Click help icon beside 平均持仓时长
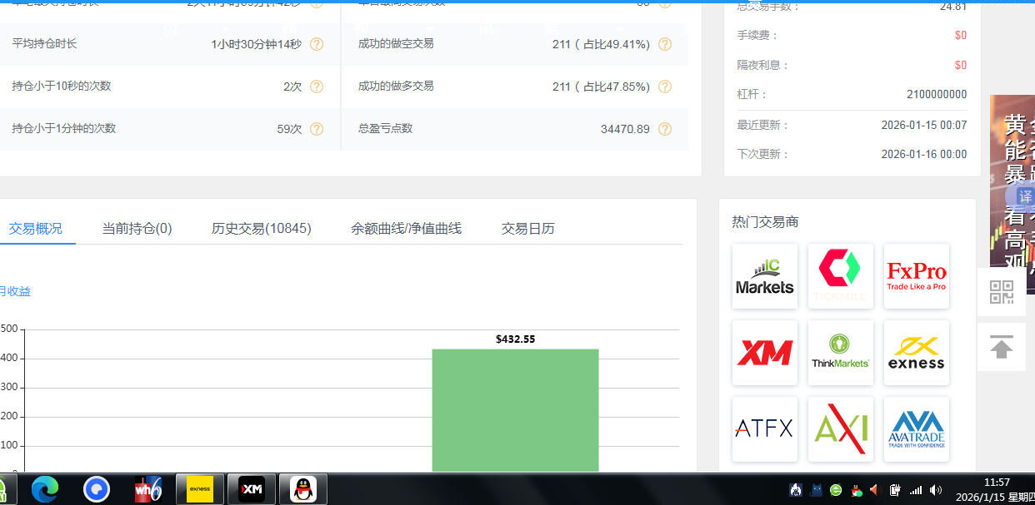 coord(317,44)
